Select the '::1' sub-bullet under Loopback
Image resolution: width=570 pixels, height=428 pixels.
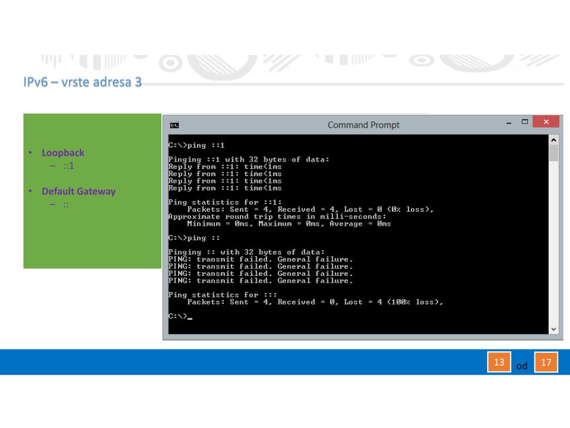coord(68,166)
